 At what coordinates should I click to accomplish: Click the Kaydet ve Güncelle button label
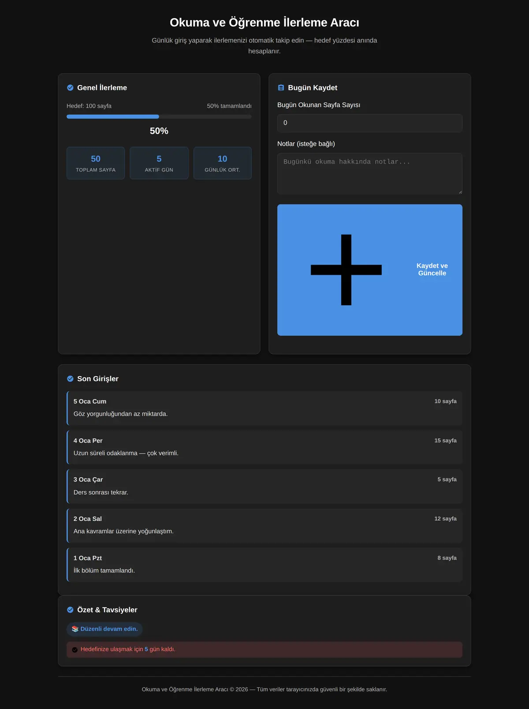[432, 269]
